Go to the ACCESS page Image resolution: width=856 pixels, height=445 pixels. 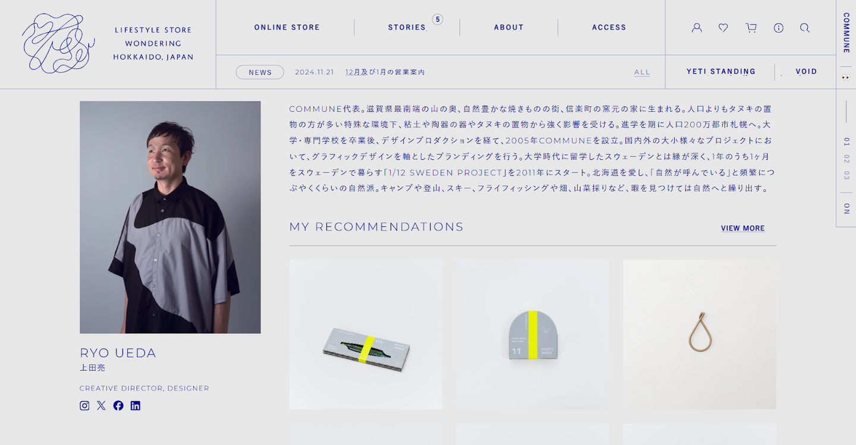609,27
